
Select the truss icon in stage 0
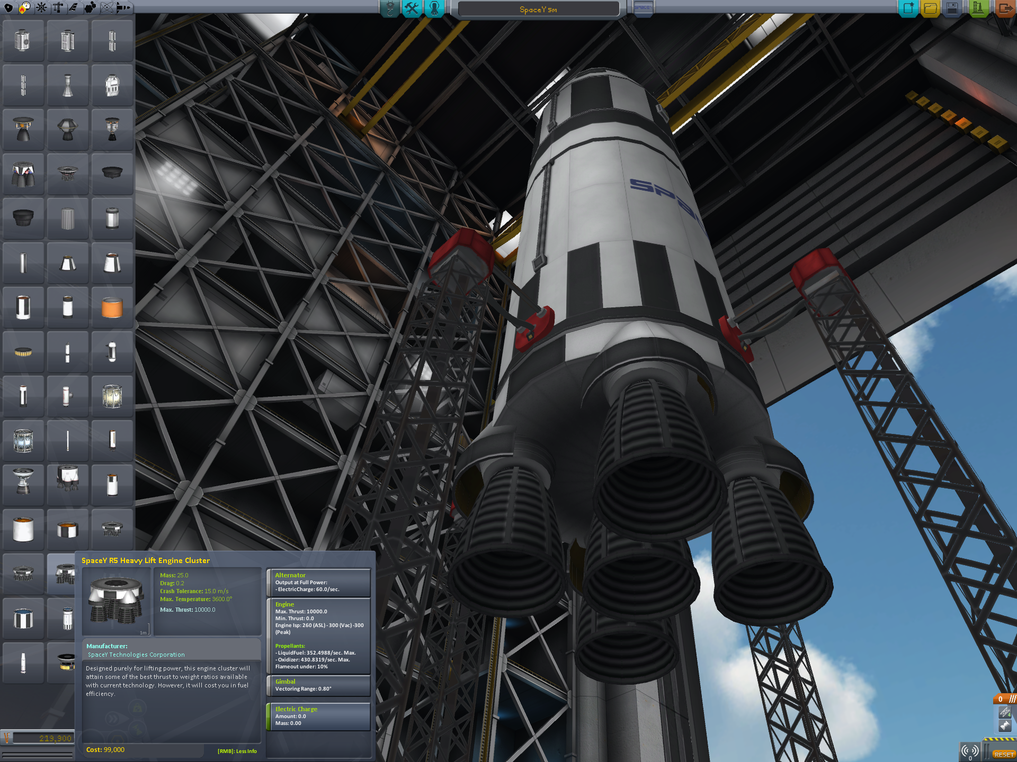(x=1005, y=713)
